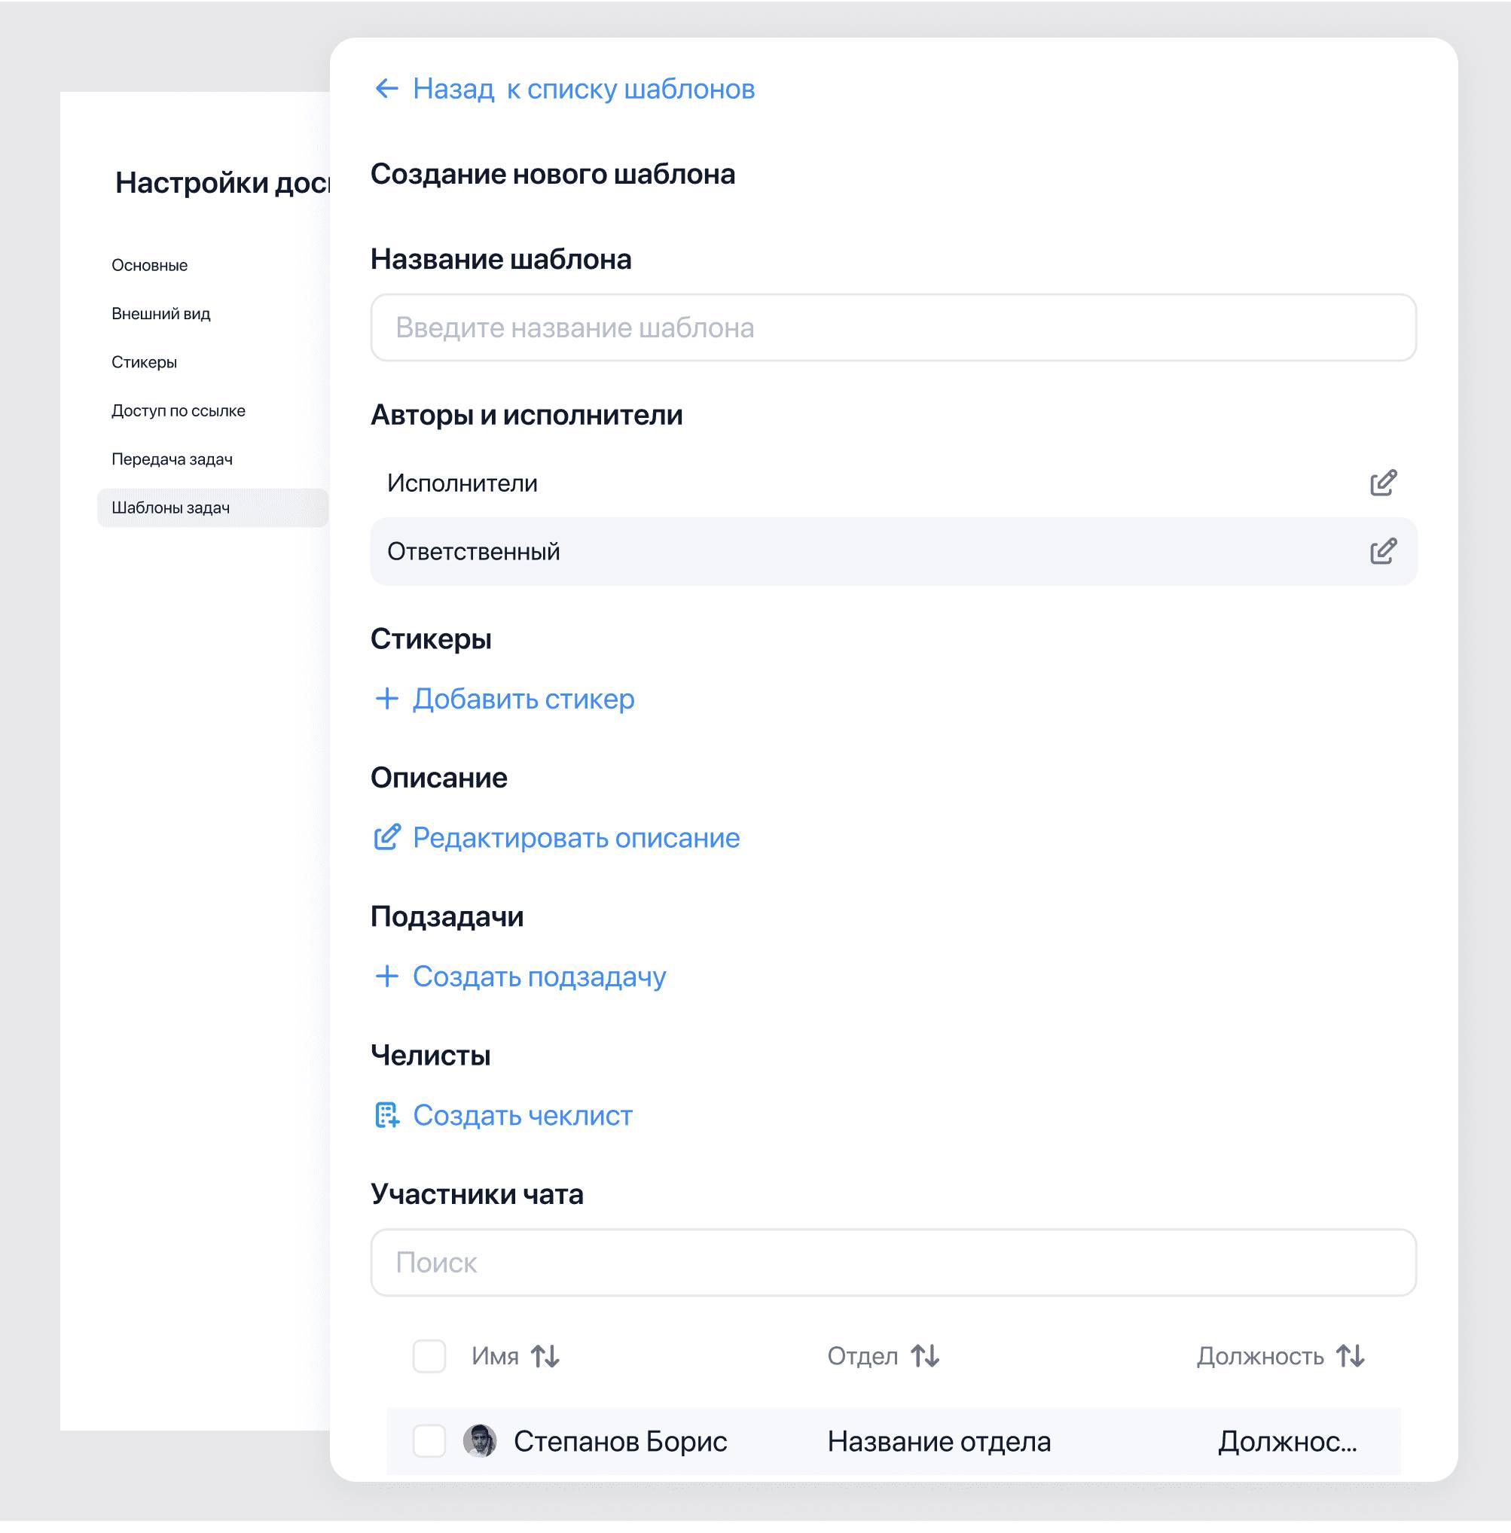Screen dimensions: 1511x1533
Task: Click the back arrow icon
Action: pos(386,89)
